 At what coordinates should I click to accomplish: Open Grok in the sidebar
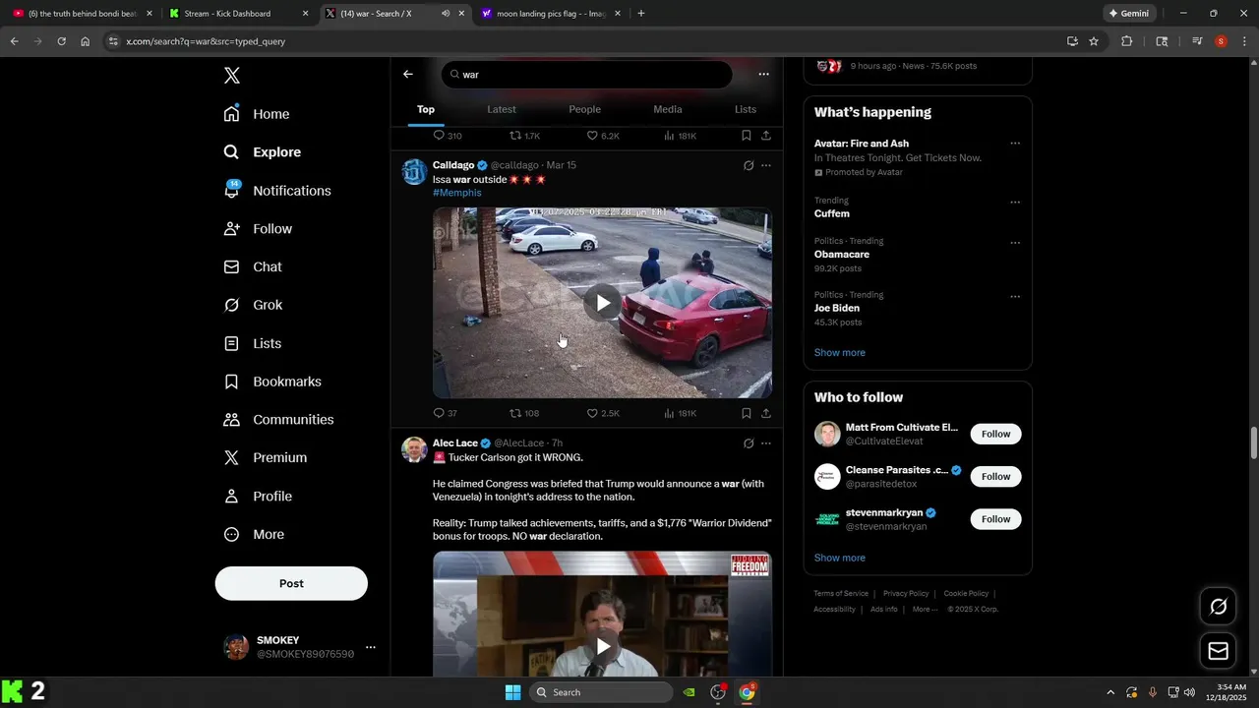click(253, 305)
